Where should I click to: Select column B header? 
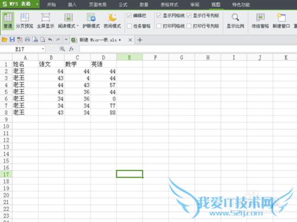pyautogui.click(x=51, y=58)
